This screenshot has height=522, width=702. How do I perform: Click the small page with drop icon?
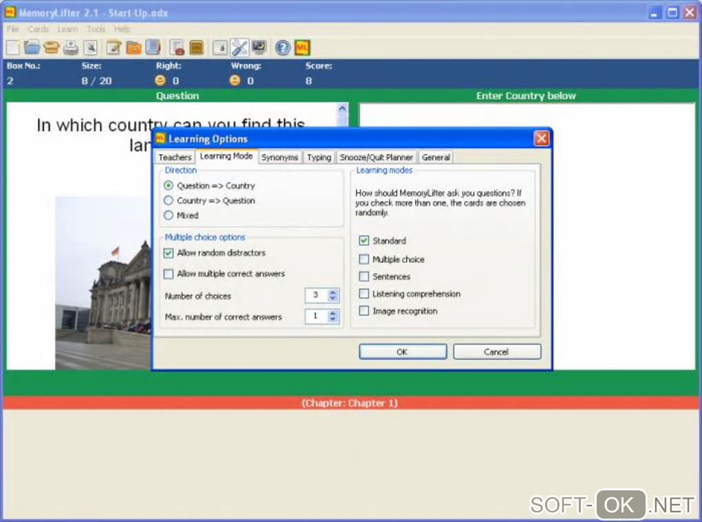[x=220, y=47]
